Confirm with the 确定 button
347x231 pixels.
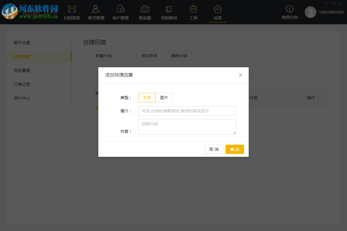[235, 149]
